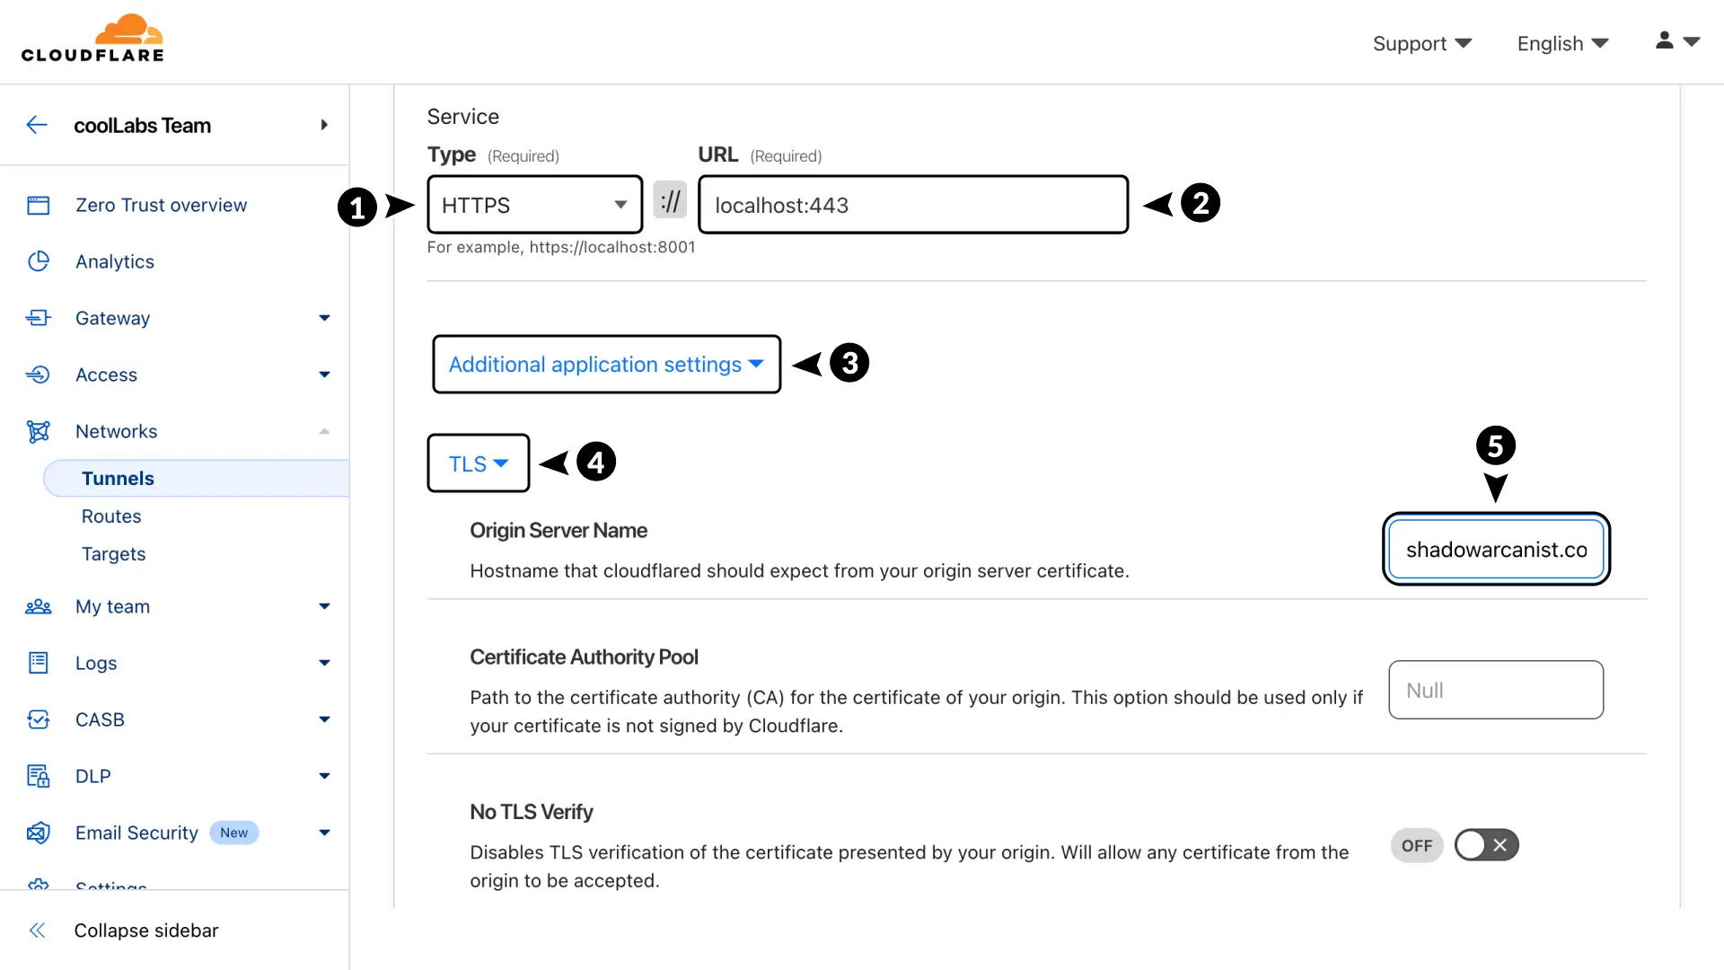Click the Email Security envelope icon
Viewport: 1724px width, 970px height.
pyautogui.click(x=39, y=833)
